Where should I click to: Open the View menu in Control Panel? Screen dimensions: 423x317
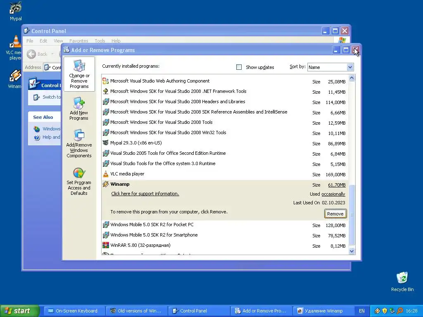point(58,41)
